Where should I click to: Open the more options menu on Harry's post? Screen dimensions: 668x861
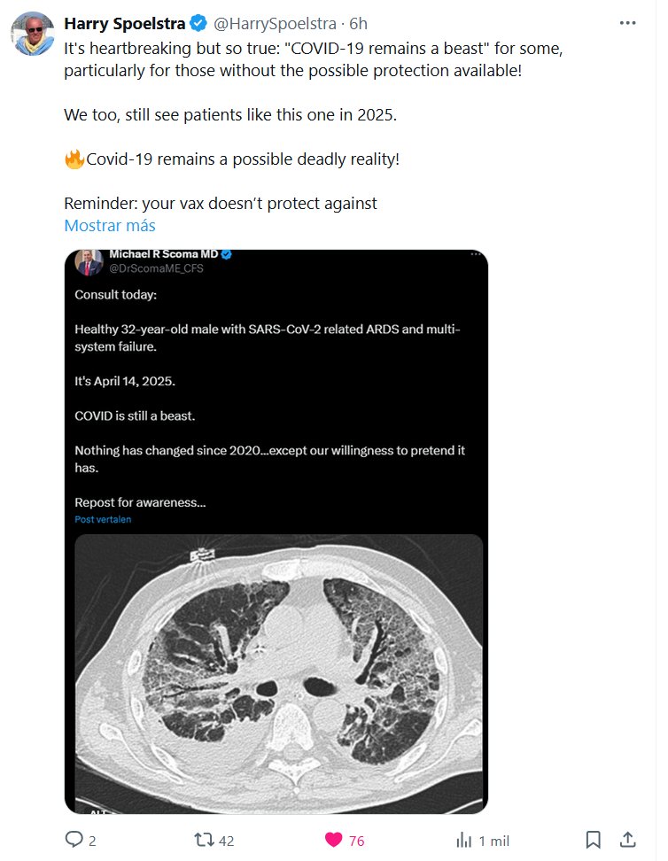coord(627,23)
